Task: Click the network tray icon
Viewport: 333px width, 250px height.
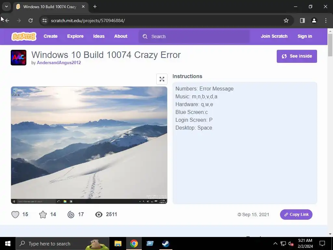Action: (283, 243)
